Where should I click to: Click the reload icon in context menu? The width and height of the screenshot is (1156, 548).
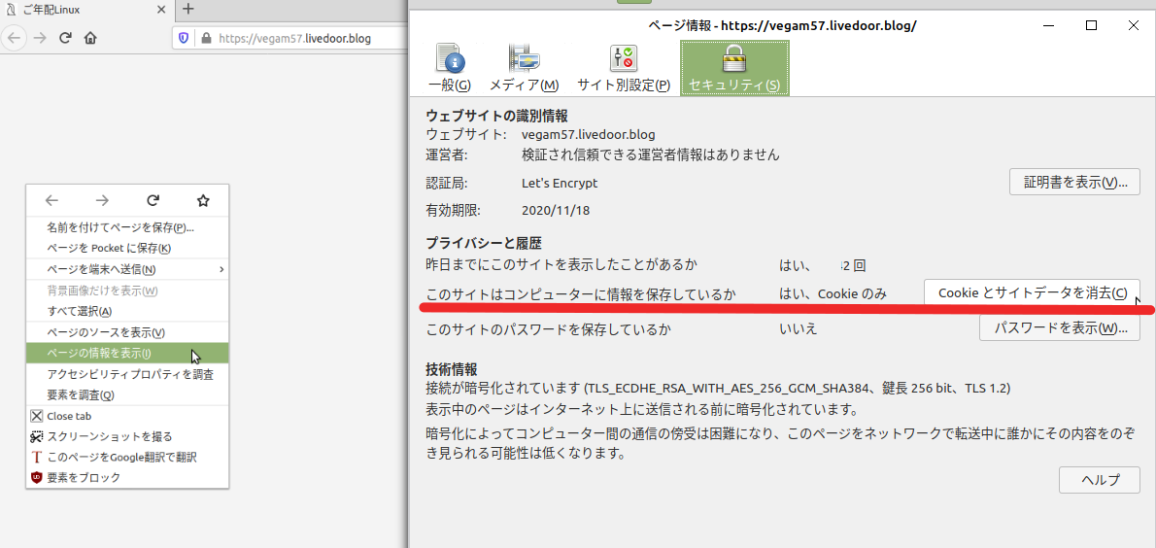click(153, 200)
